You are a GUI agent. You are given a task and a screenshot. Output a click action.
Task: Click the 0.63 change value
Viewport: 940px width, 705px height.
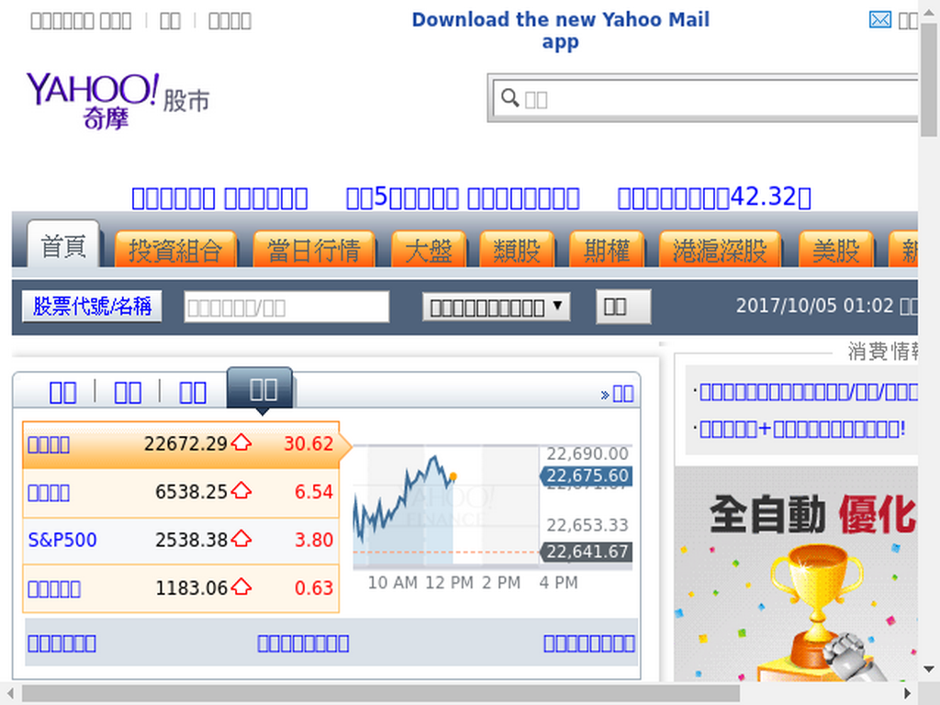314,587
